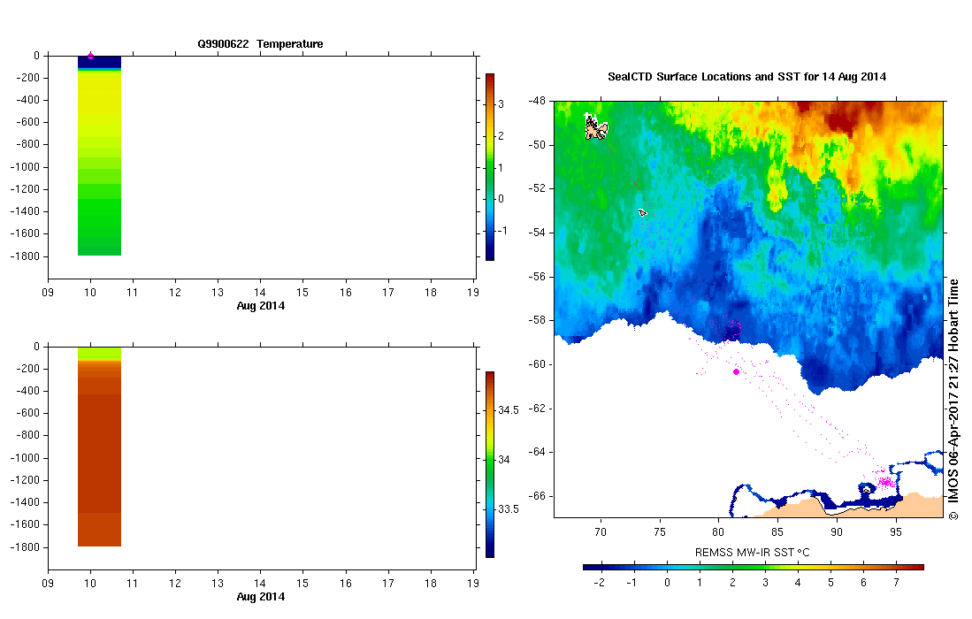Click the magenta diamond marker atop the temperature plot
The image size is (972, 619).
click(90, 56)
